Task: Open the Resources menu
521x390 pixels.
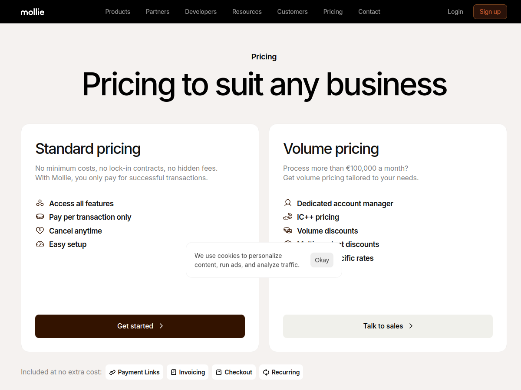Action: tap(247, 12)
